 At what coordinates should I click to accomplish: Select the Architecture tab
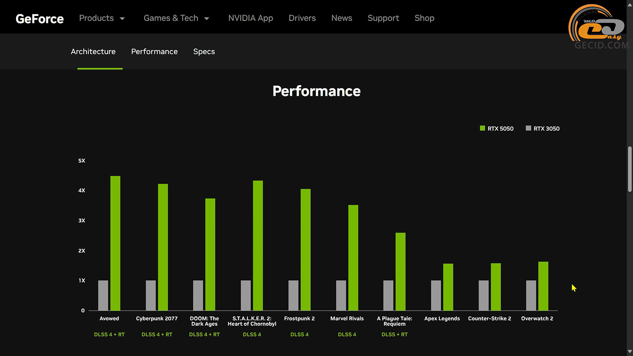[x=93, y=51]
